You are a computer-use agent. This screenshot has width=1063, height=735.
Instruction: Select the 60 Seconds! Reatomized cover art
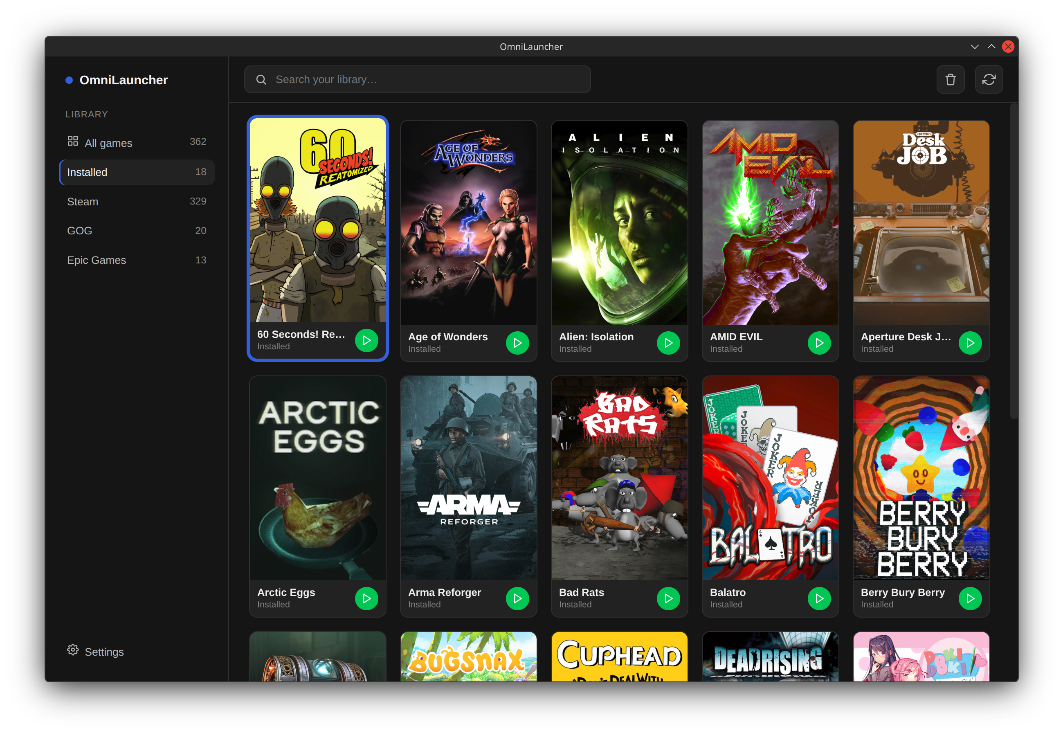[318, 220]
